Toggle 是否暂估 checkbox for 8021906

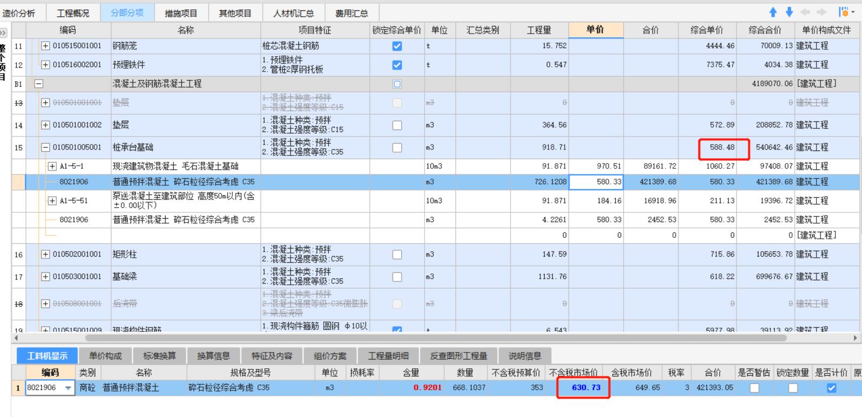pos(754,388)
